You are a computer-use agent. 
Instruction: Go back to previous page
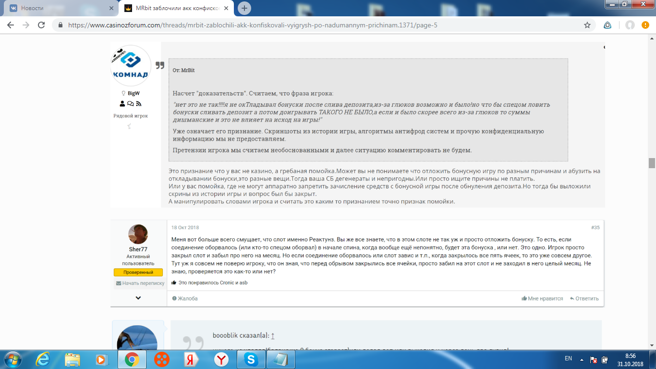click(11, 25)
